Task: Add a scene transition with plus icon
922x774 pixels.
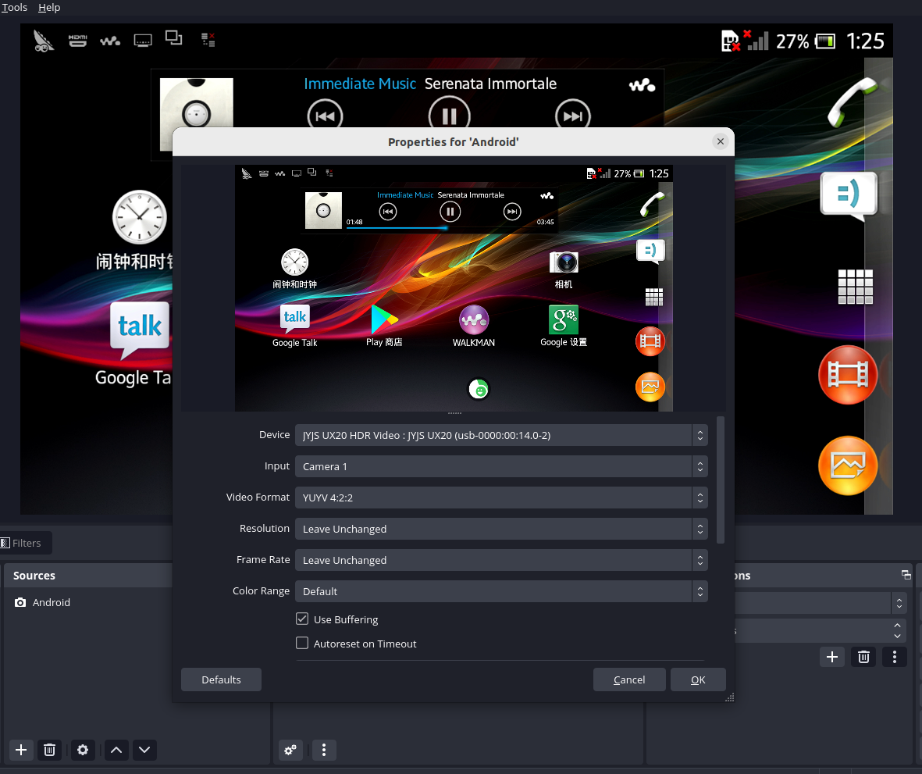Action: point(832,657)
